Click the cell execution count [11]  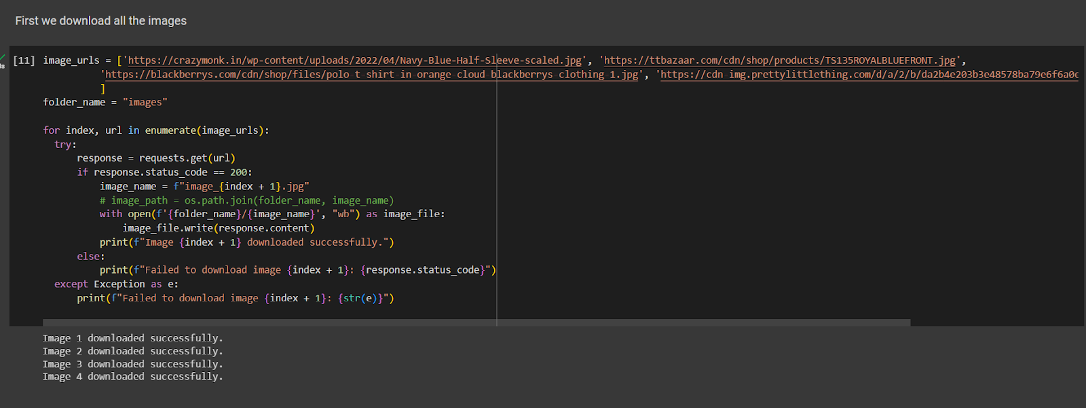[x=24, y=60]
